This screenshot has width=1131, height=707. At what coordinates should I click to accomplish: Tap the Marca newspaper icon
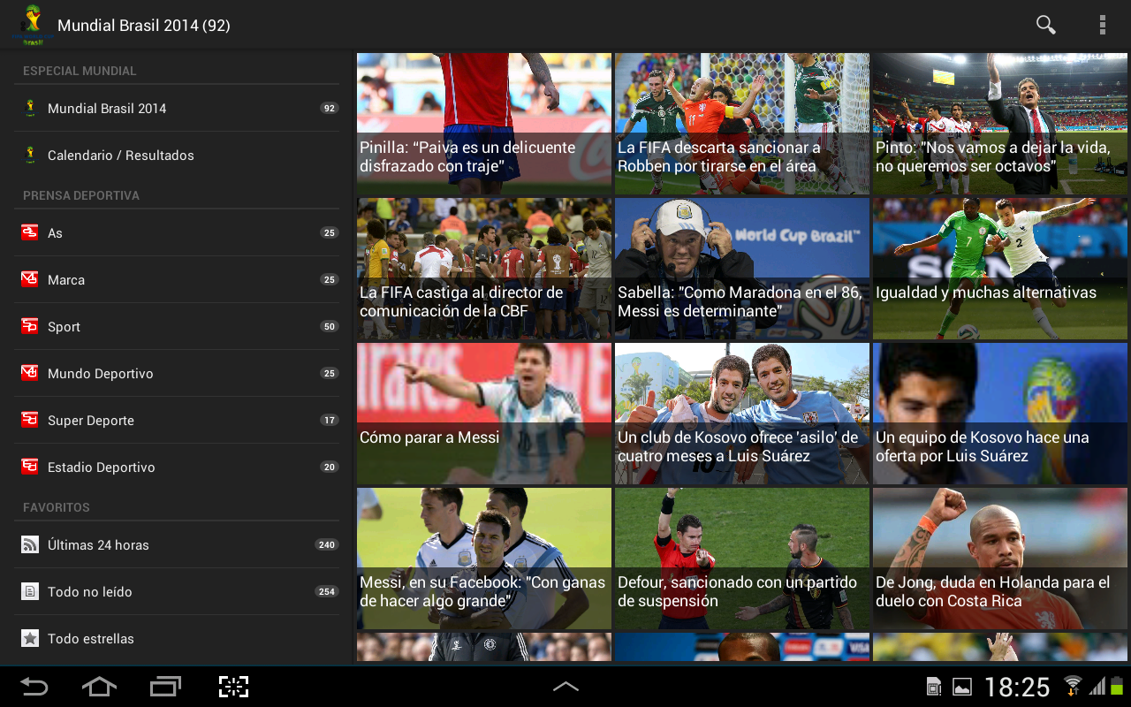point(30,279)
